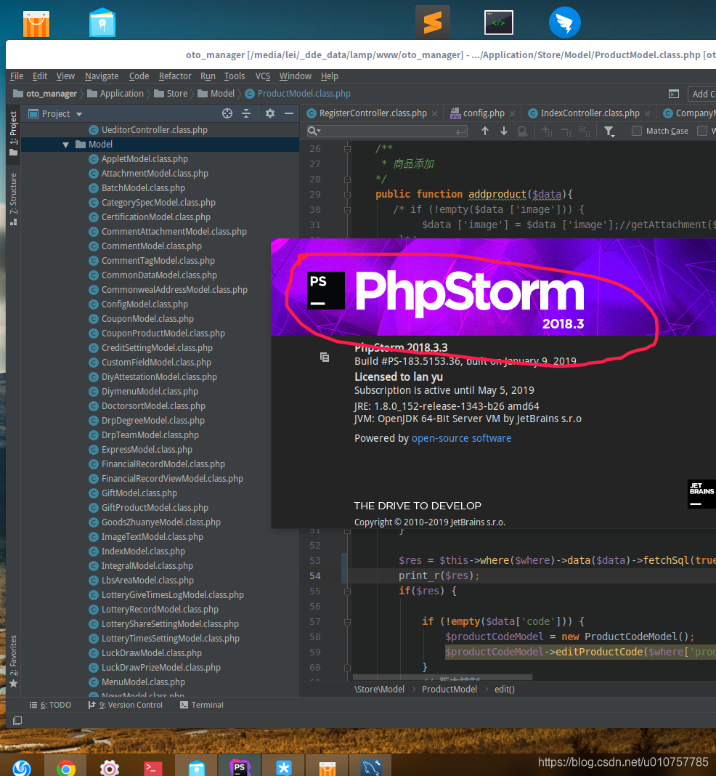The height and width of the screenshot is (776, 716).
Task: Click the find-in-selection icon in search bar
Action: [522, 131]
